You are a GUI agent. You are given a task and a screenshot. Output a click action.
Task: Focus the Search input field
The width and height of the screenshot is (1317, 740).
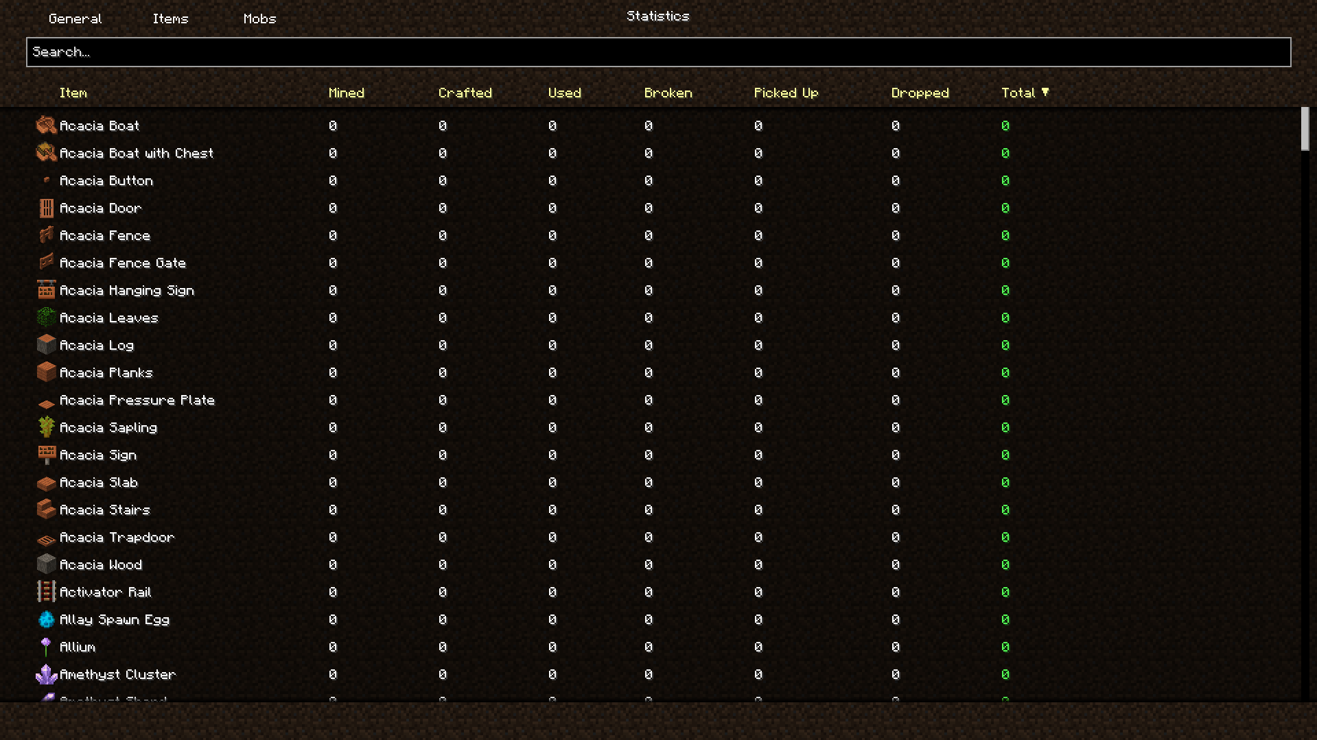658,52
